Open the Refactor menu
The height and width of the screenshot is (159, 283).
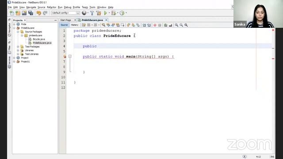[51, 7]
